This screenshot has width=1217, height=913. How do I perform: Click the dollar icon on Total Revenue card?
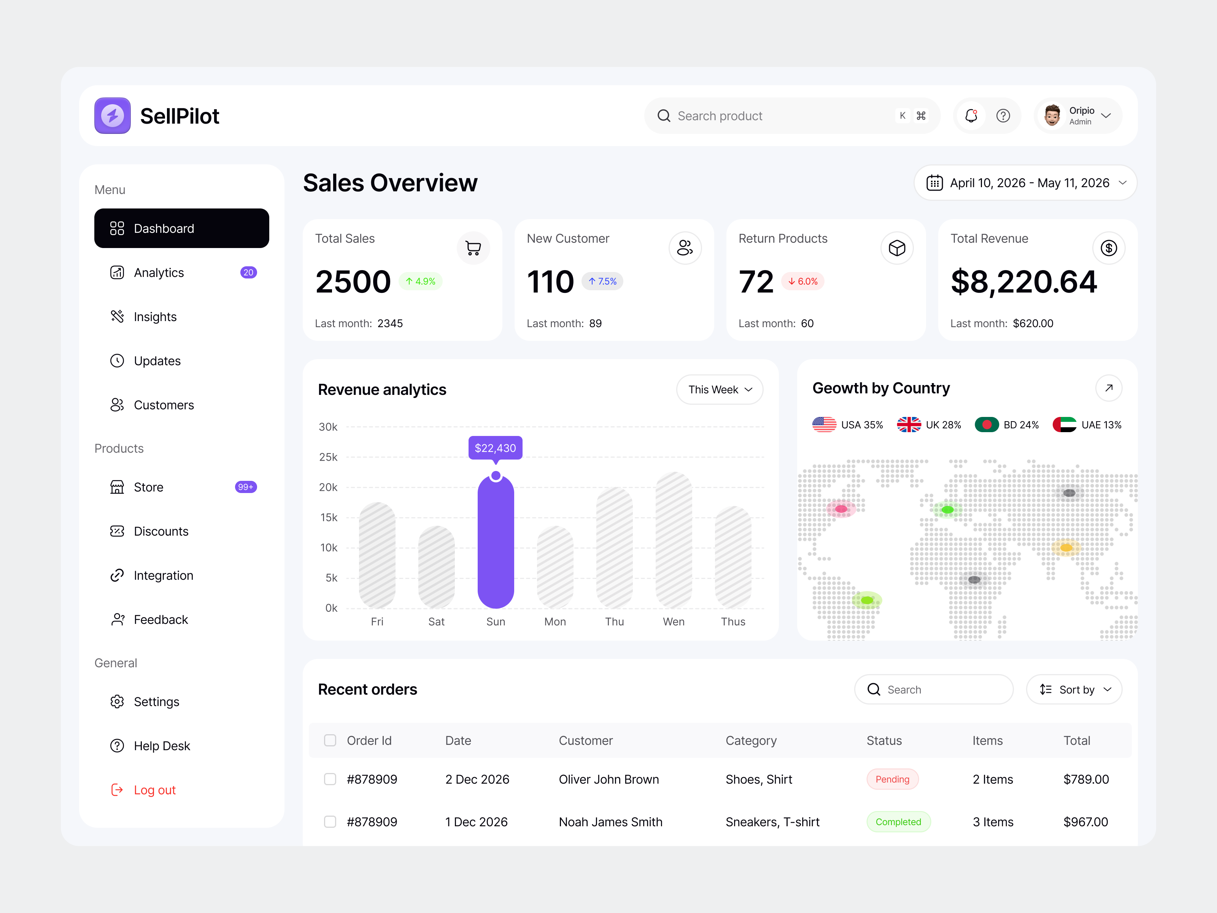pos(1109,248)
